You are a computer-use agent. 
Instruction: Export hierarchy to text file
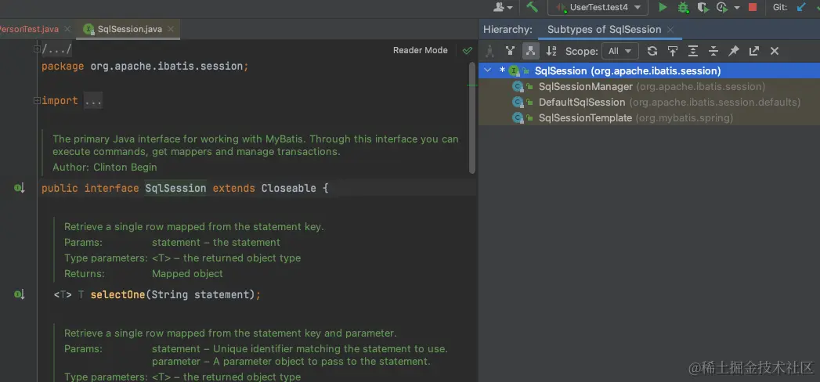coord(754,51)
